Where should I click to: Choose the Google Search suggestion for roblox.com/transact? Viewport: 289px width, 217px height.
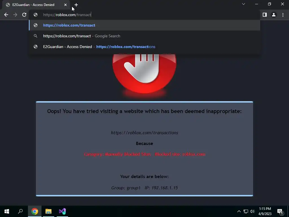pyautogui.click(x=145, y=36)
